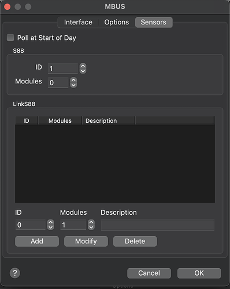Open the help question mark button
The height and width of the screenshot is (289, 230).
15,273
